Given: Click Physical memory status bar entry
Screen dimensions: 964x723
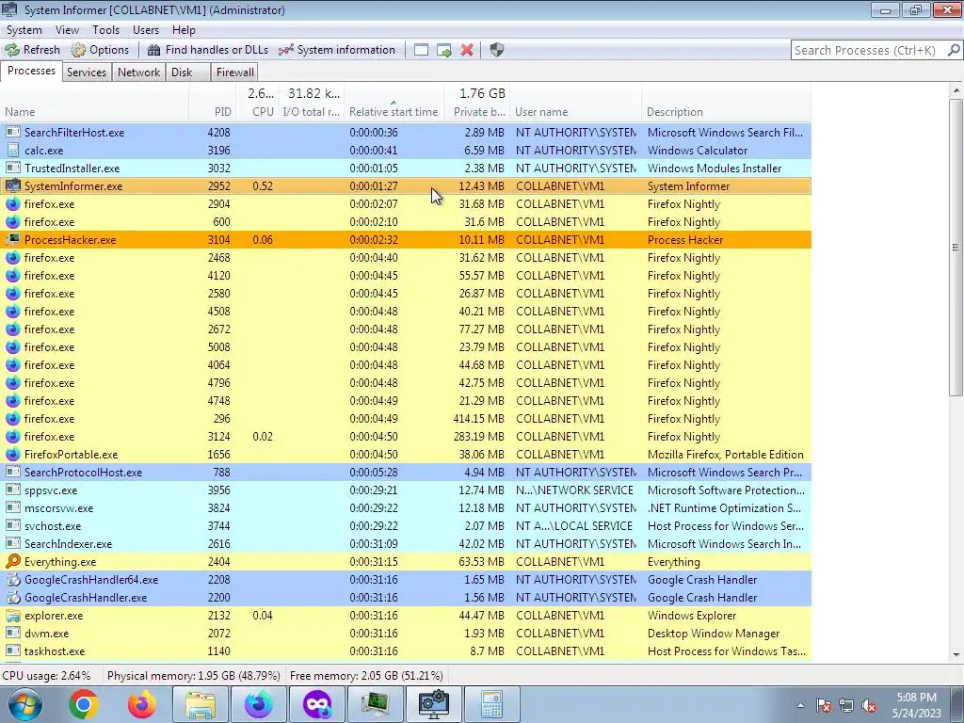Looking at the screenshot, I should point(193,675).
